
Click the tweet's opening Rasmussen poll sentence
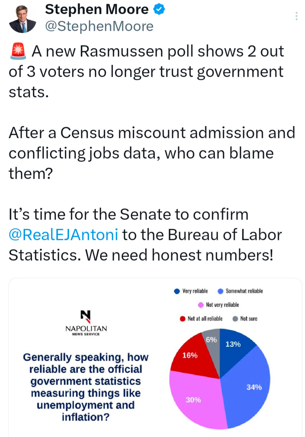[x=146, y=71]
